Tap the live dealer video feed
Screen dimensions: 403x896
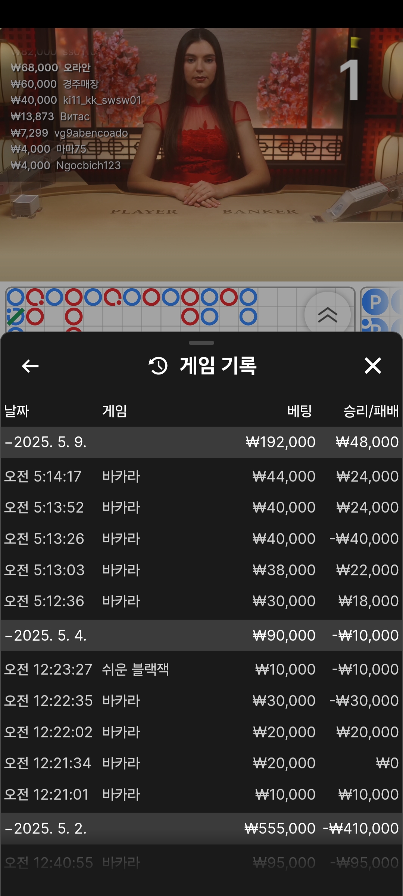201,155
